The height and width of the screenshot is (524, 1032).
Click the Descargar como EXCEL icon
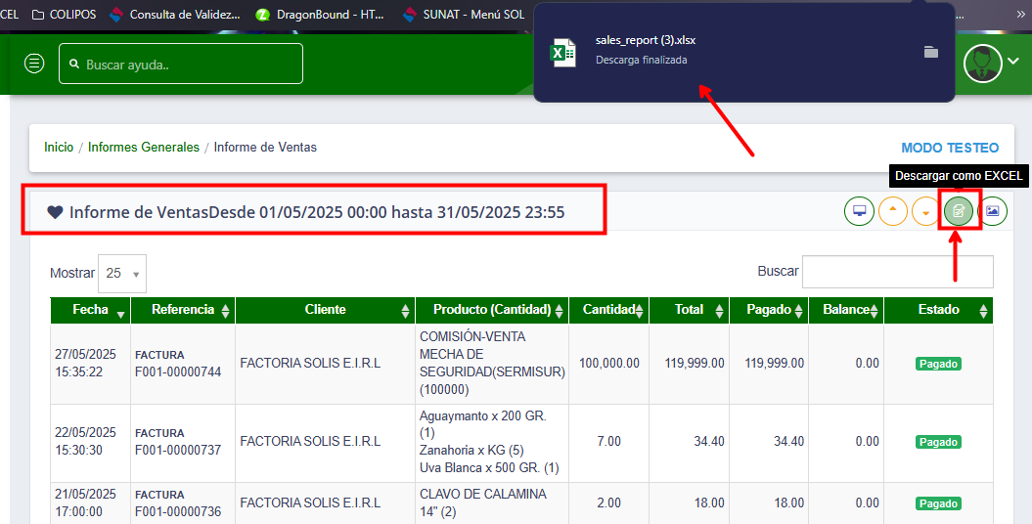(x=959, y=211)
